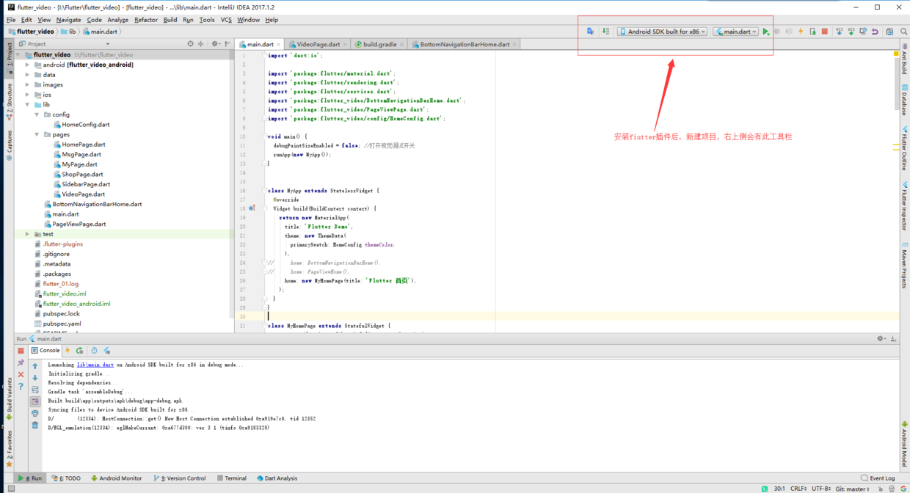Viewport: 910px width, 493px height.
Task: Open the Dart Analysis tool window
Action: pos(277,478)
